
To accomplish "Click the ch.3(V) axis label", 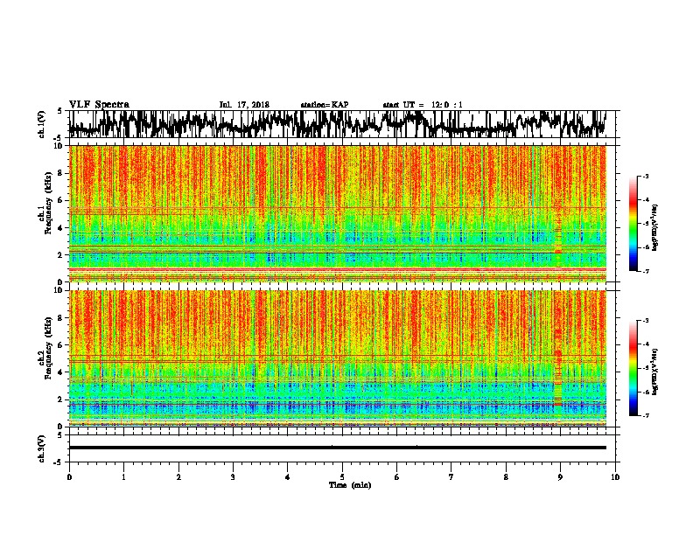I will [x=41, y=448].
